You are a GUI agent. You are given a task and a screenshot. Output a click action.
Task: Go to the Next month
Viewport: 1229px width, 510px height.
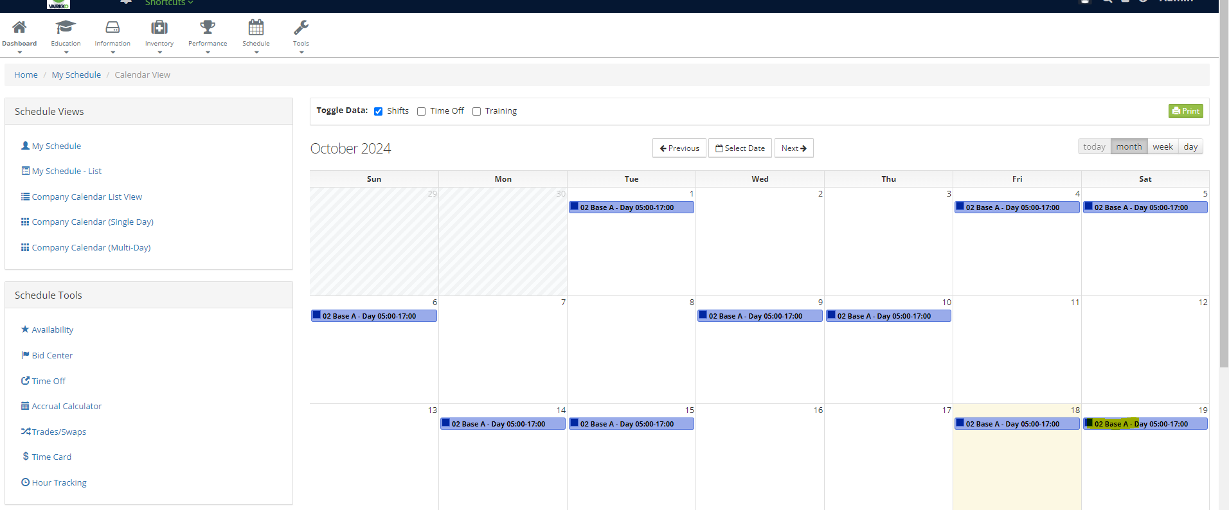[x=794, y=148]
